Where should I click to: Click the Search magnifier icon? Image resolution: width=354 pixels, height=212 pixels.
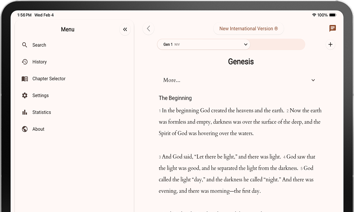pos(25,45)
